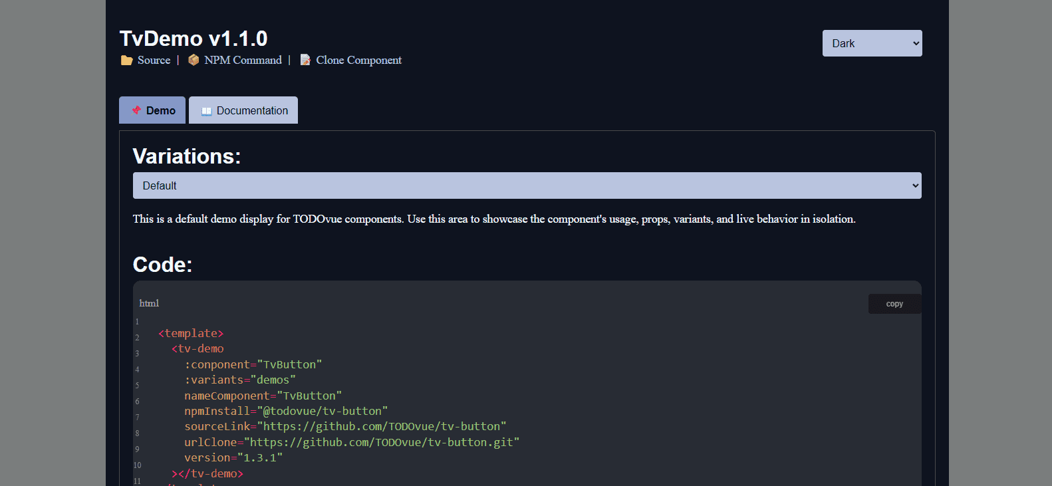Select the NPM Command link
Screen dimensions: 1052x486
coord(243,60)
